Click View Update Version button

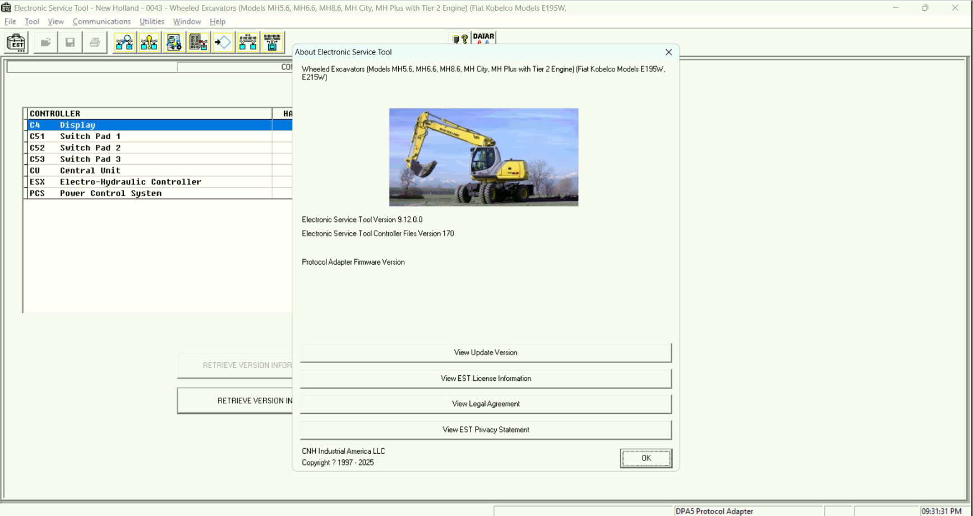click(486, 353)
